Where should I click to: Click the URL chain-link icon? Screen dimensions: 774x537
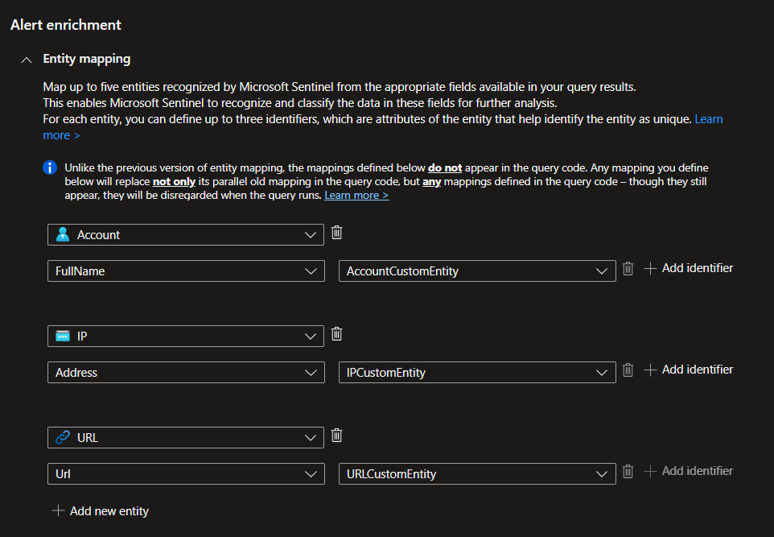coord(63,438)
